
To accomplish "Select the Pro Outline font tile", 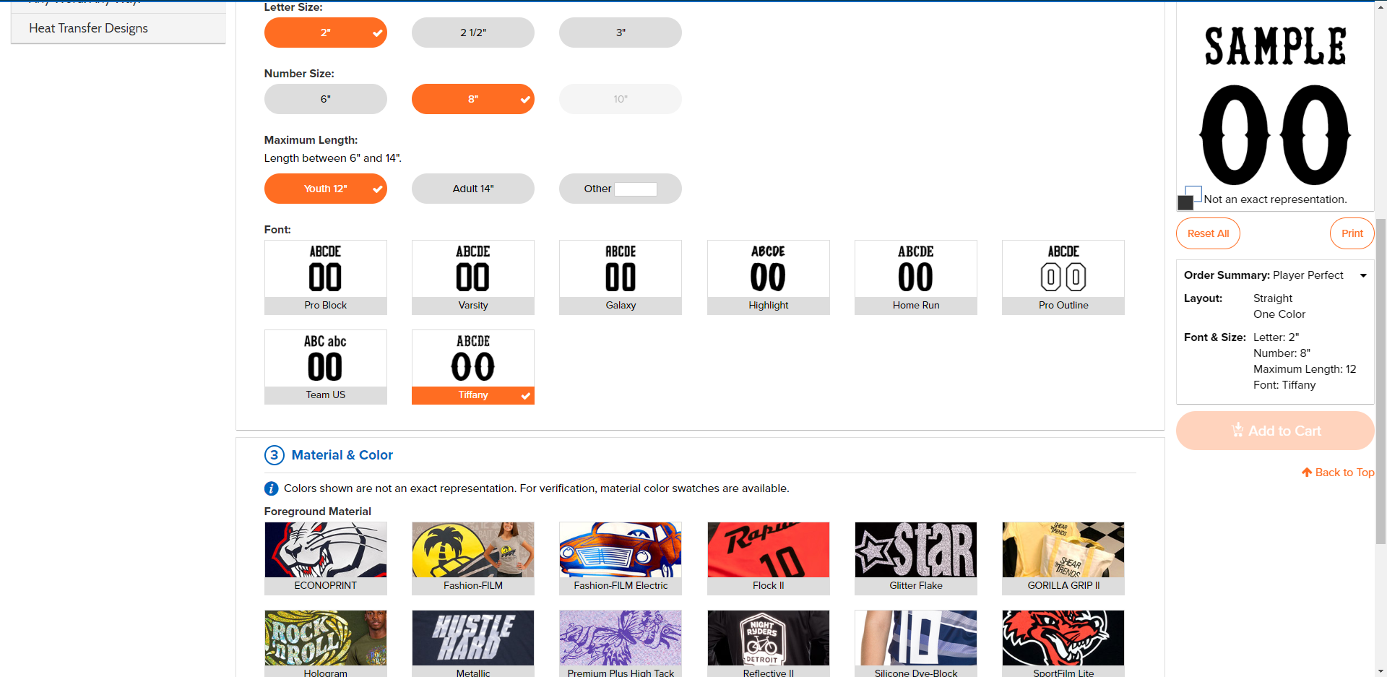I will click(1063, 277).
